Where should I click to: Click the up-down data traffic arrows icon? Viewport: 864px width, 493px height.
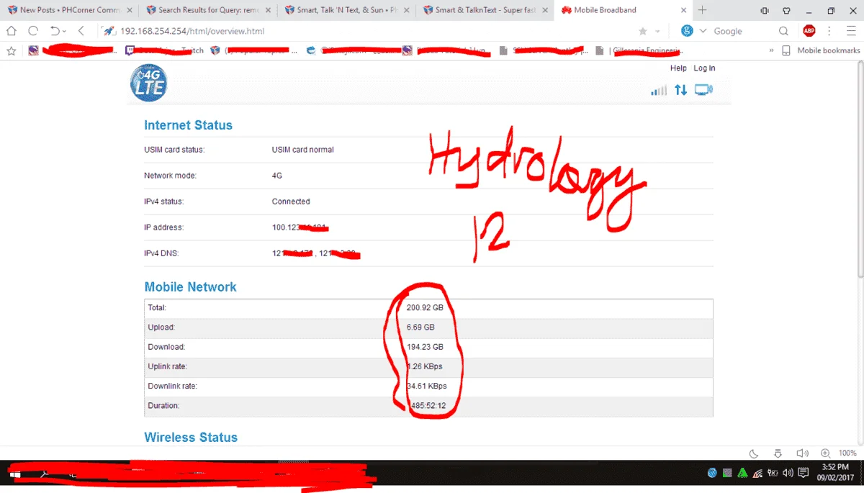[x=680, y=90]
